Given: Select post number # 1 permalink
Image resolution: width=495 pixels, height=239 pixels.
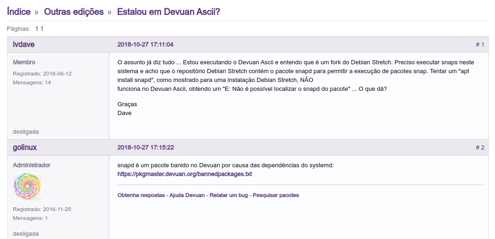Looking at the screenshot, I should click(480, 45).
